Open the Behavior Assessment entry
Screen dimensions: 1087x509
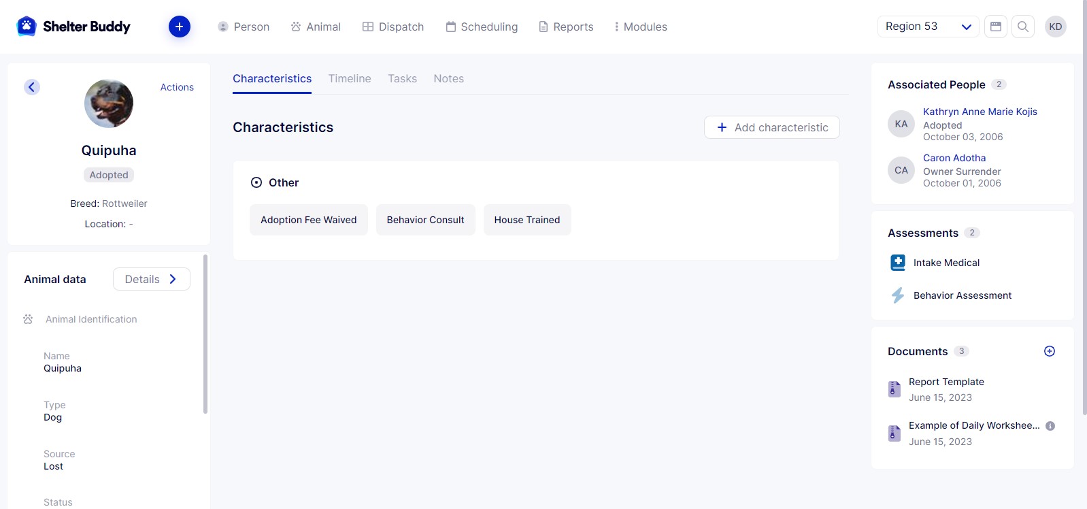coord(963,295)
